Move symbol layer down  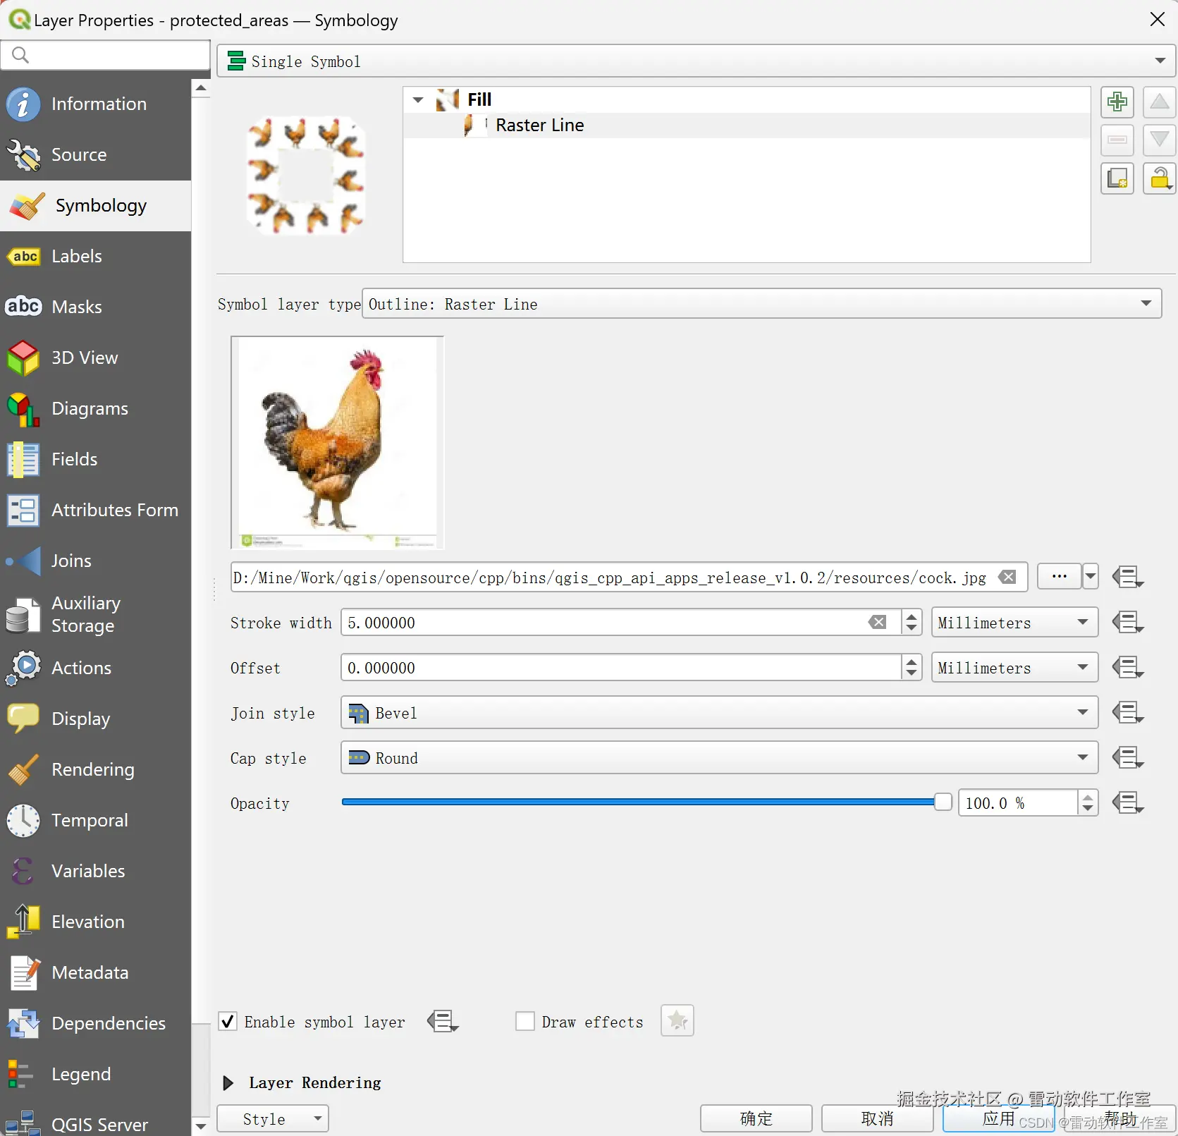tap(1159, 140)
